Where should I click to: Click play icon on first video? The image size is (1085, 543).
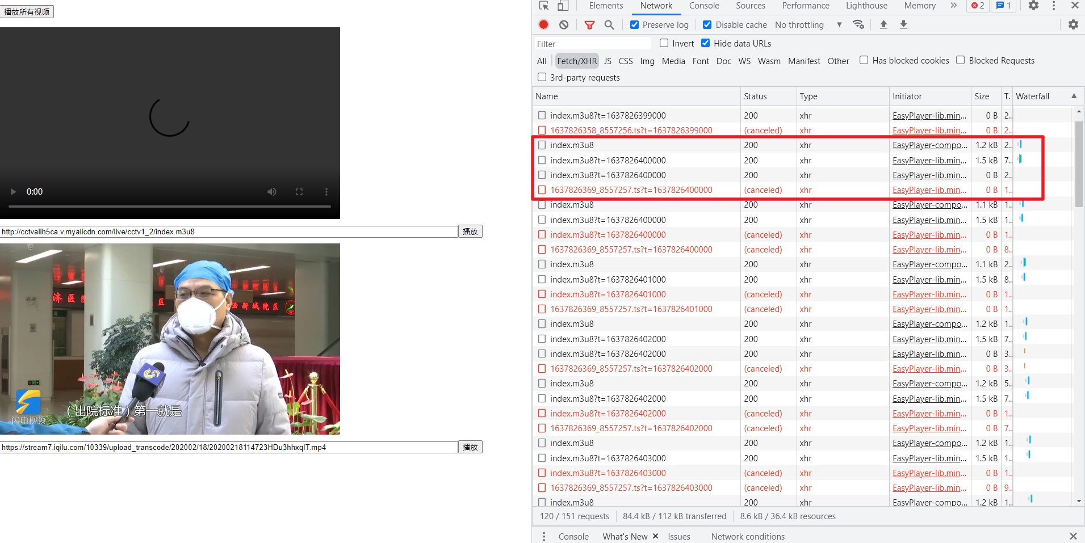pyautogui.click(x=13, y=192)
